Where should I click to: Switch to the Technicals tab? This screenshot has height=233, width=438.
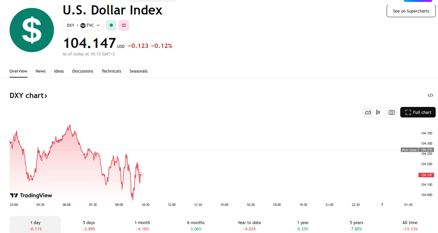(111, 71)
